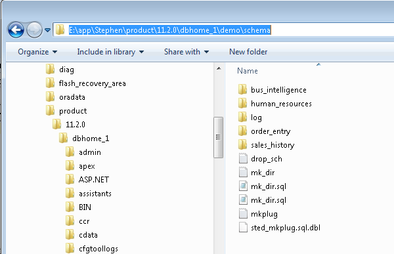Select the drop_sch file icon
The image size is (394, 254).
click(243, 159)
